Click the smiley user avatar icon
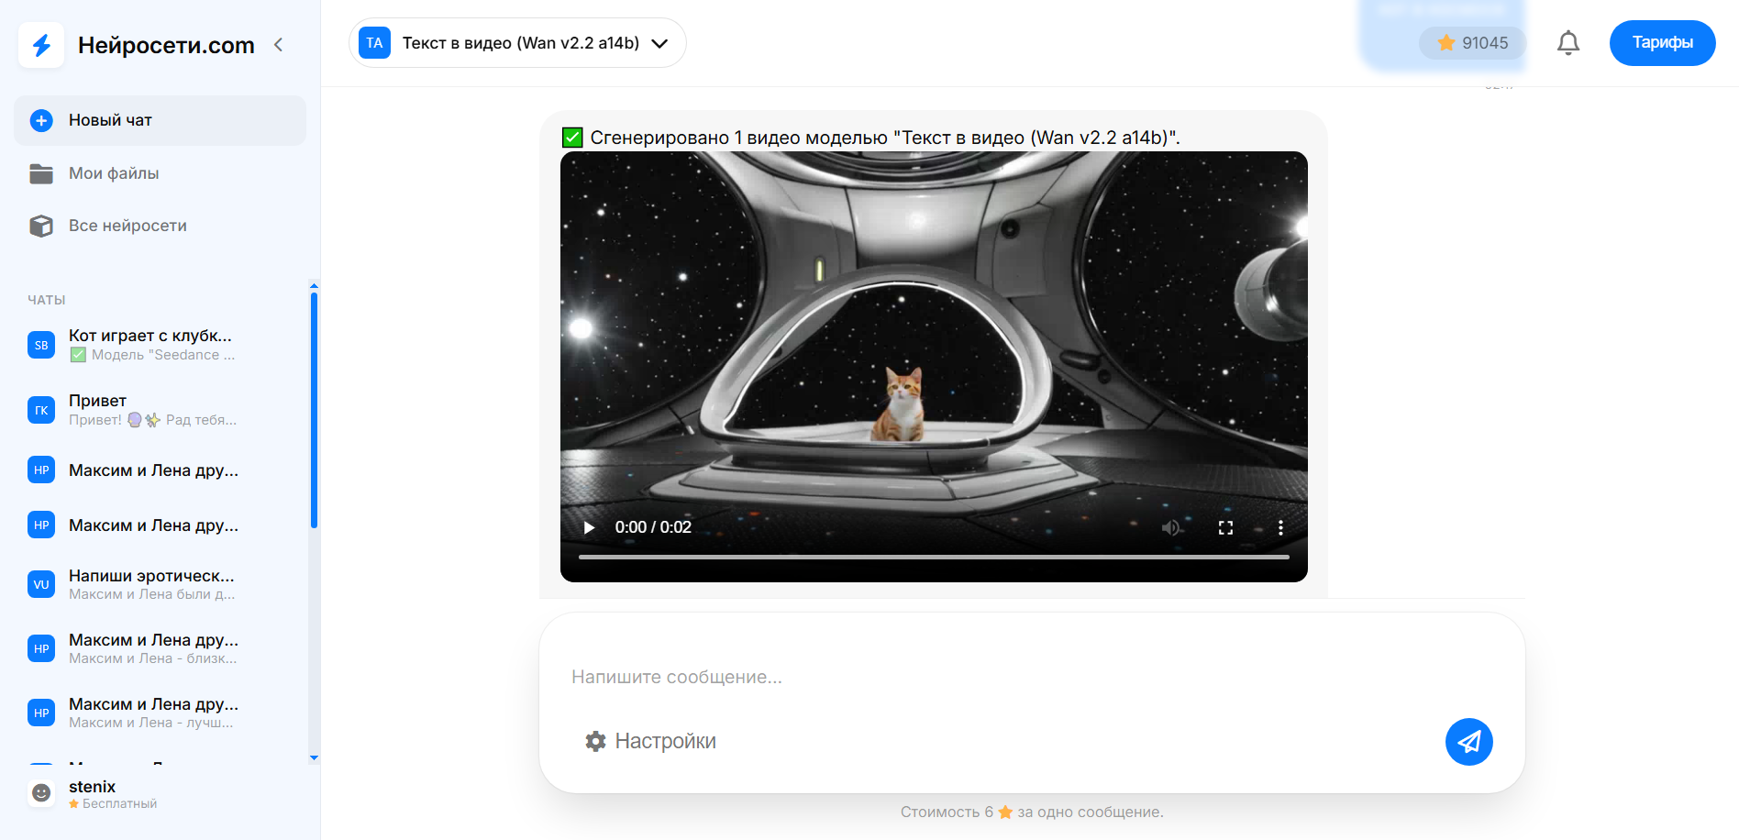This screenshot has height=840, width=1739. tap(41, 793)
